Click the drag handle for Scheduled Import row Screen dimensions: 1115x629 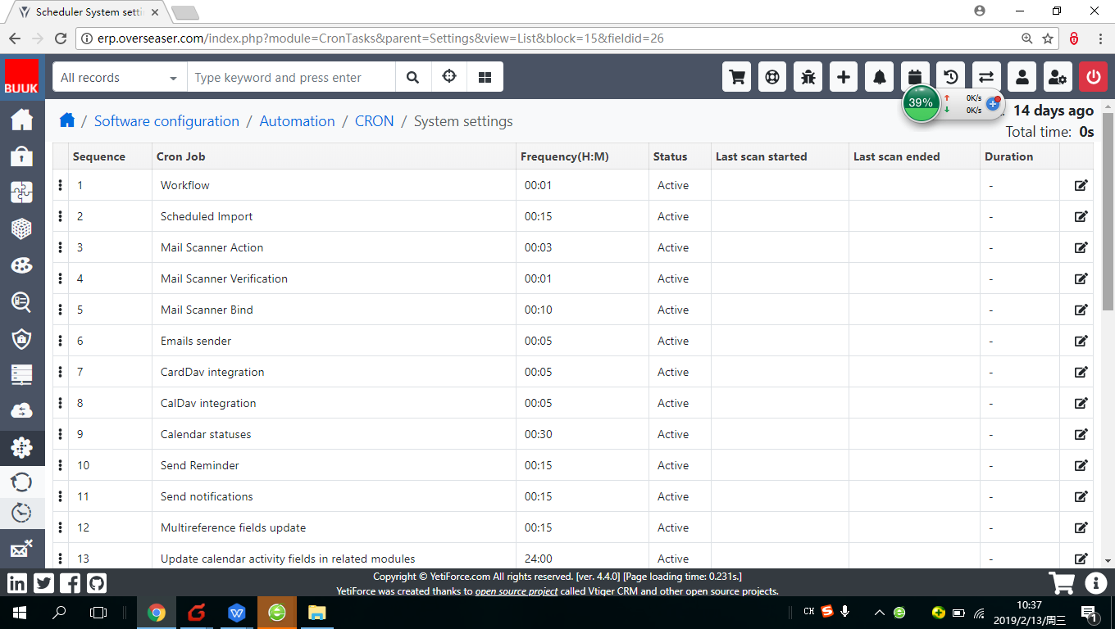(x=61, y=216)
